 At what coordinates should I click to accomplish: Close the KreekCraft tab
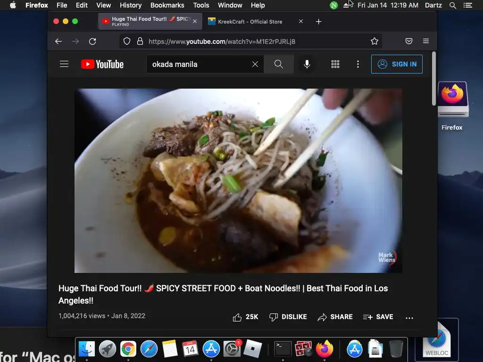(x=301, y=21)
